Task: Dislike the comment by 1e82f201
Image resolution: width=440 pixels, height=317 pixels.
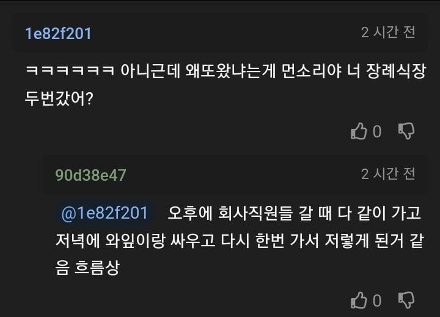Action: point(406,131)
